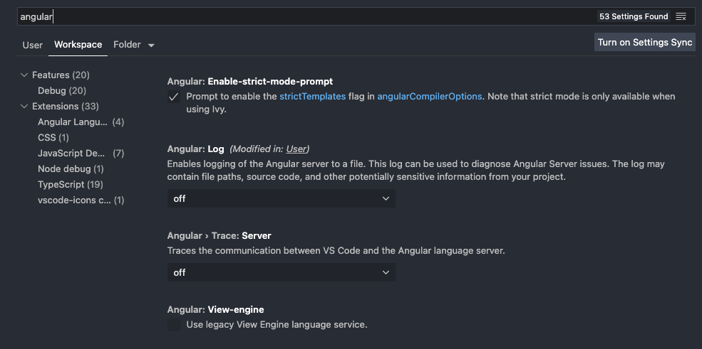Select Node debug (1) category

71,168
